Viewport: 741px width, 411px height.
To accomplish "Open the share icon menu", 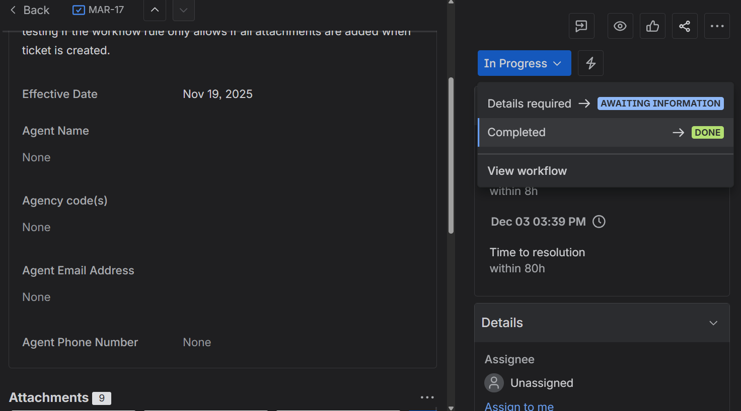I will click(685, 26).
